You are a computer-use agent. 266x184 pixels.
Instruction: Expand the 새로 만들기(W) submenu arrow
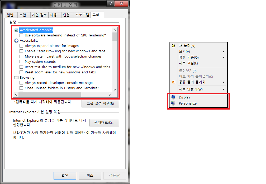click(x=224, y=89)
